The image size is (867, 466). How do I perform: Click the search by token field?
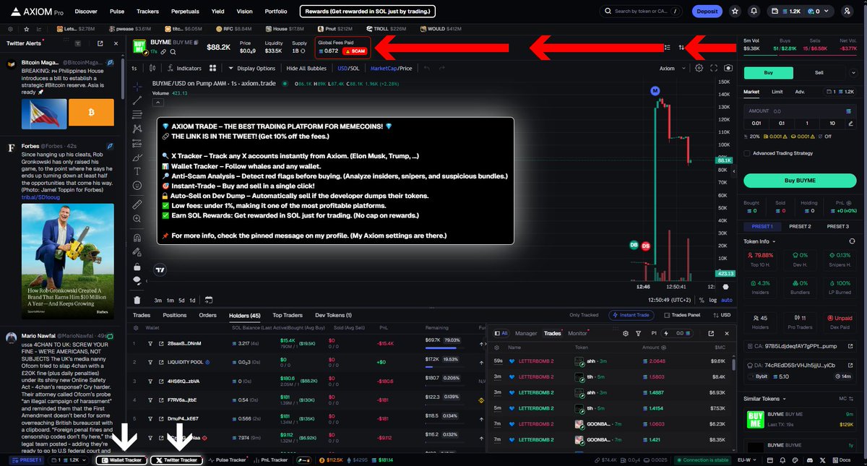click(x=641, y=12)
